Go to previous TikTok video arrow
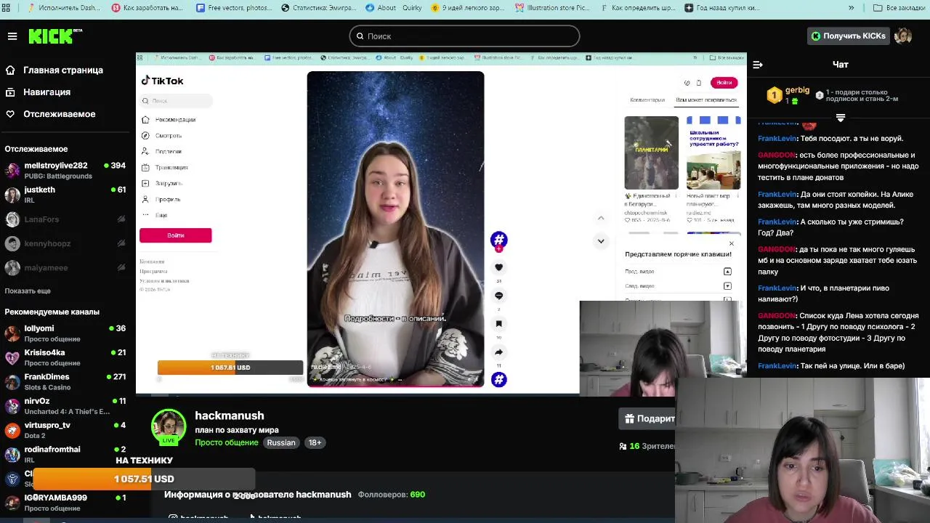 coord(601,218)
